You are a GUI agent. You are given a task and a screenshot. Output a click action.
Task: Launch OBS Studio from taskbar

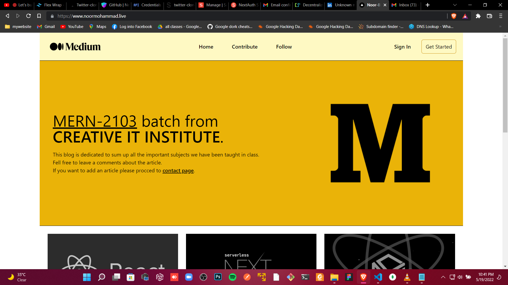(203, 277)
